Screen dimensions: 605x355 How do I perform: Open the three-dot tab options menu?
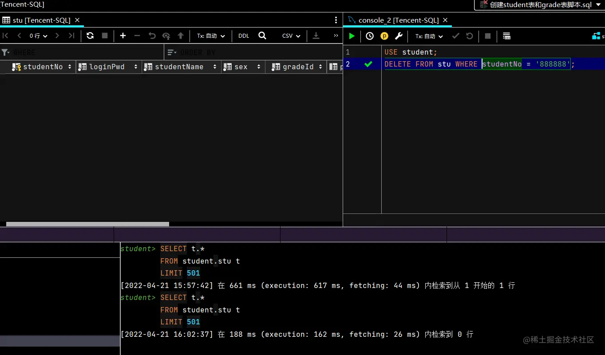point(336,20)
